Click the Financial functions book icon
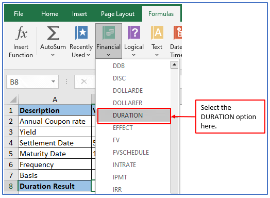Image resolution: width=270 pixels, height=198 pixels. [x=109, y=32]
